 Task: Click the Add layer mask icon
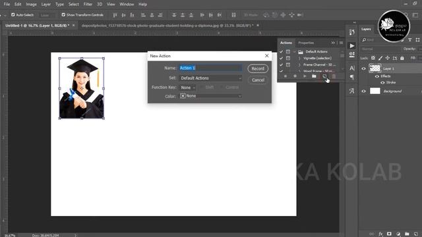pyautogui.click(x=389, y=234)
